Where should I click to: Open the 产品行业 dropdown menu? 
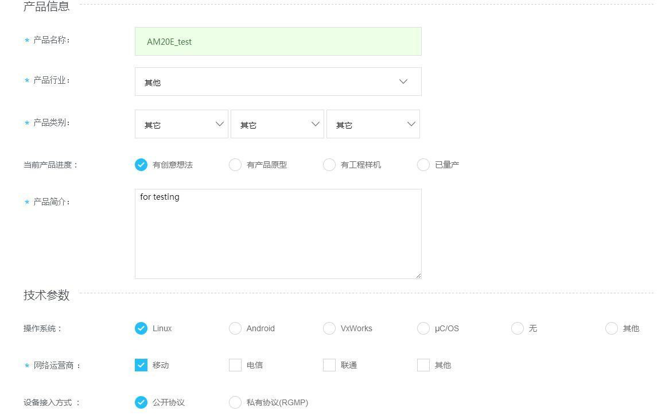(278, 82)
